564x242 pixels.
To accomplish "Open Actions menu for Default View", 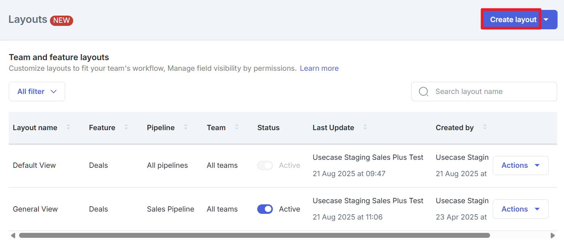I will click(x=521, y=165).
